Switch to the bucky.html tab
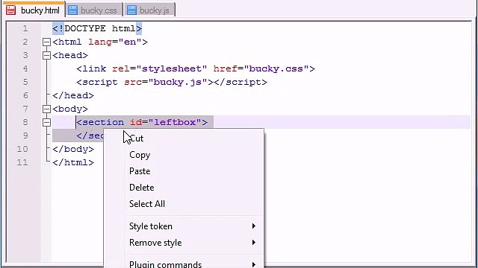Screen dimensions: 478x268 click(34, 10)
